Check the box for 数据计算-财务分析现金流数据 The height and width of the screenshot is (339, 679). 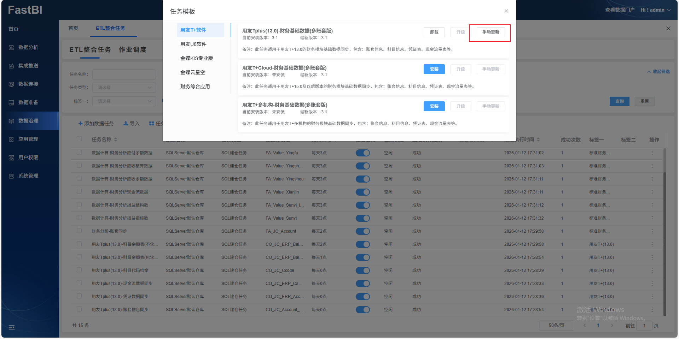pyautogui.click(x=79, y=192)
